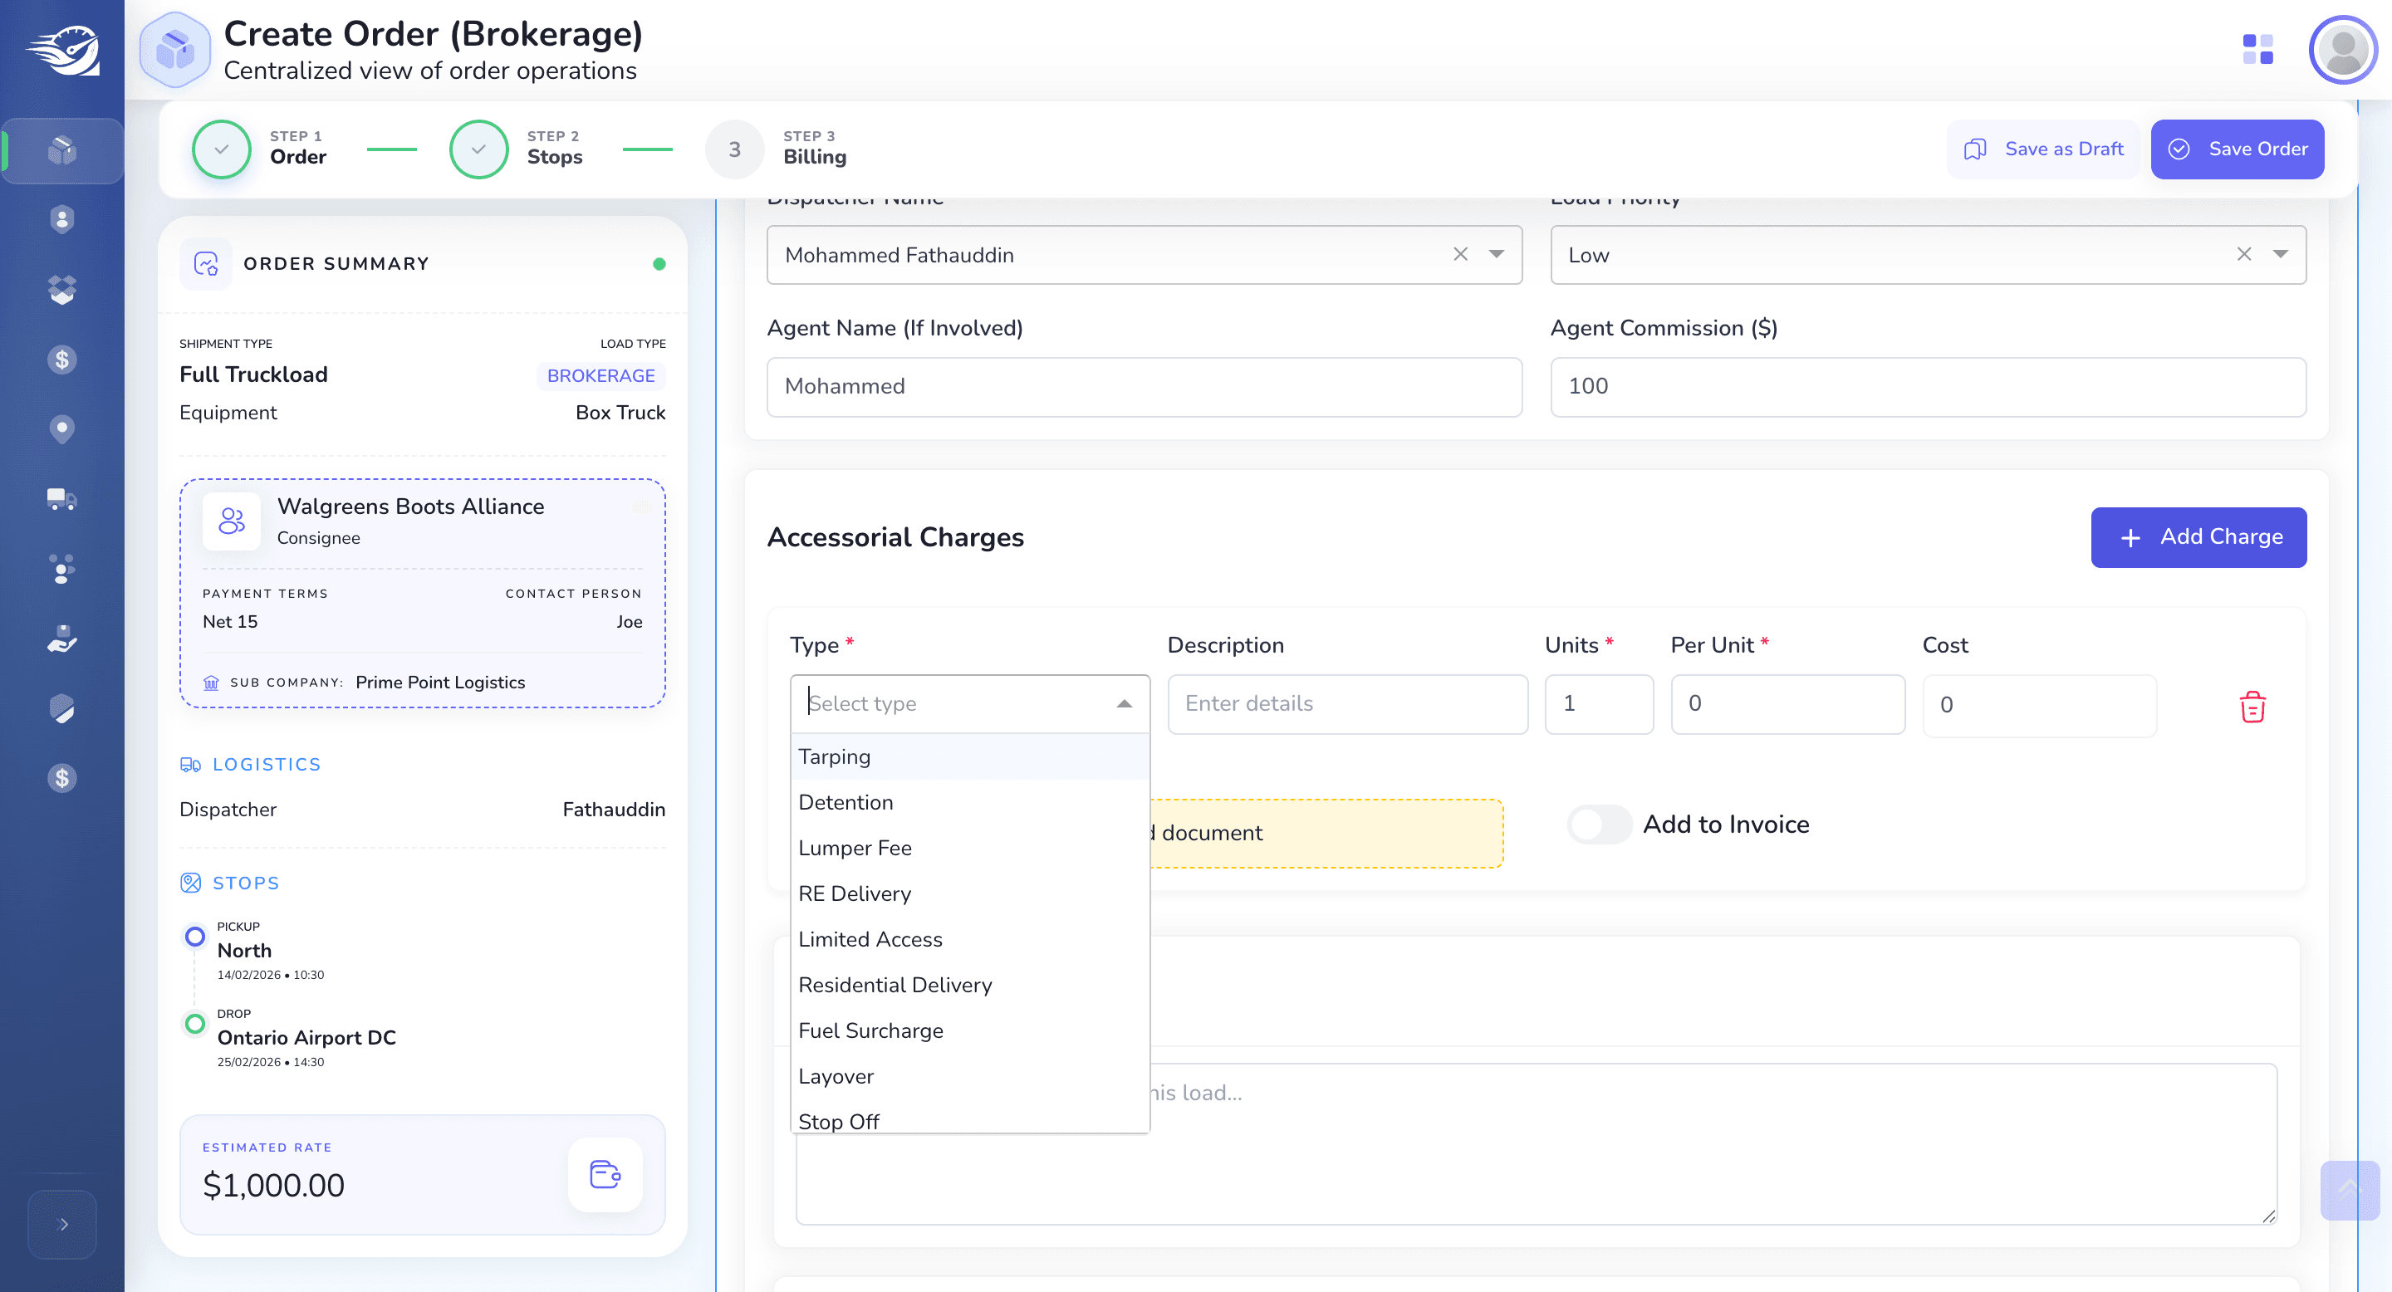2392x1292 pixels.
Task: Click the scroll-to-top arrow button
Action: [2350, 1190]
